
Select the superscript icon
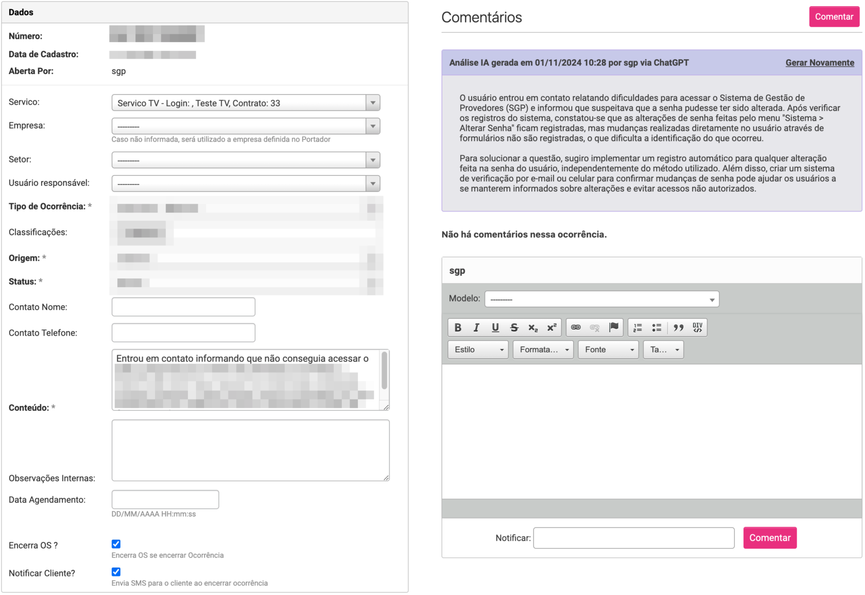pyautogui.click(x=551, y=327)
